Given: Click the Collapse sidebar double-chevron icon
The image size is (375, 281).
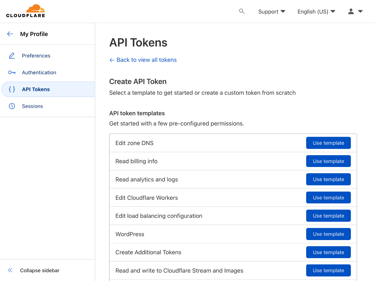Looking at the screenshot, I should tap(10, 270).
